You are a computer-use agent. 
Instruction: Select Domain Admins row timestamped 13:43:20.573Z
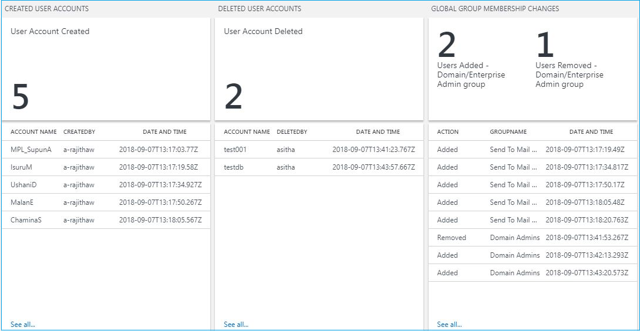[x=533, y=273]
